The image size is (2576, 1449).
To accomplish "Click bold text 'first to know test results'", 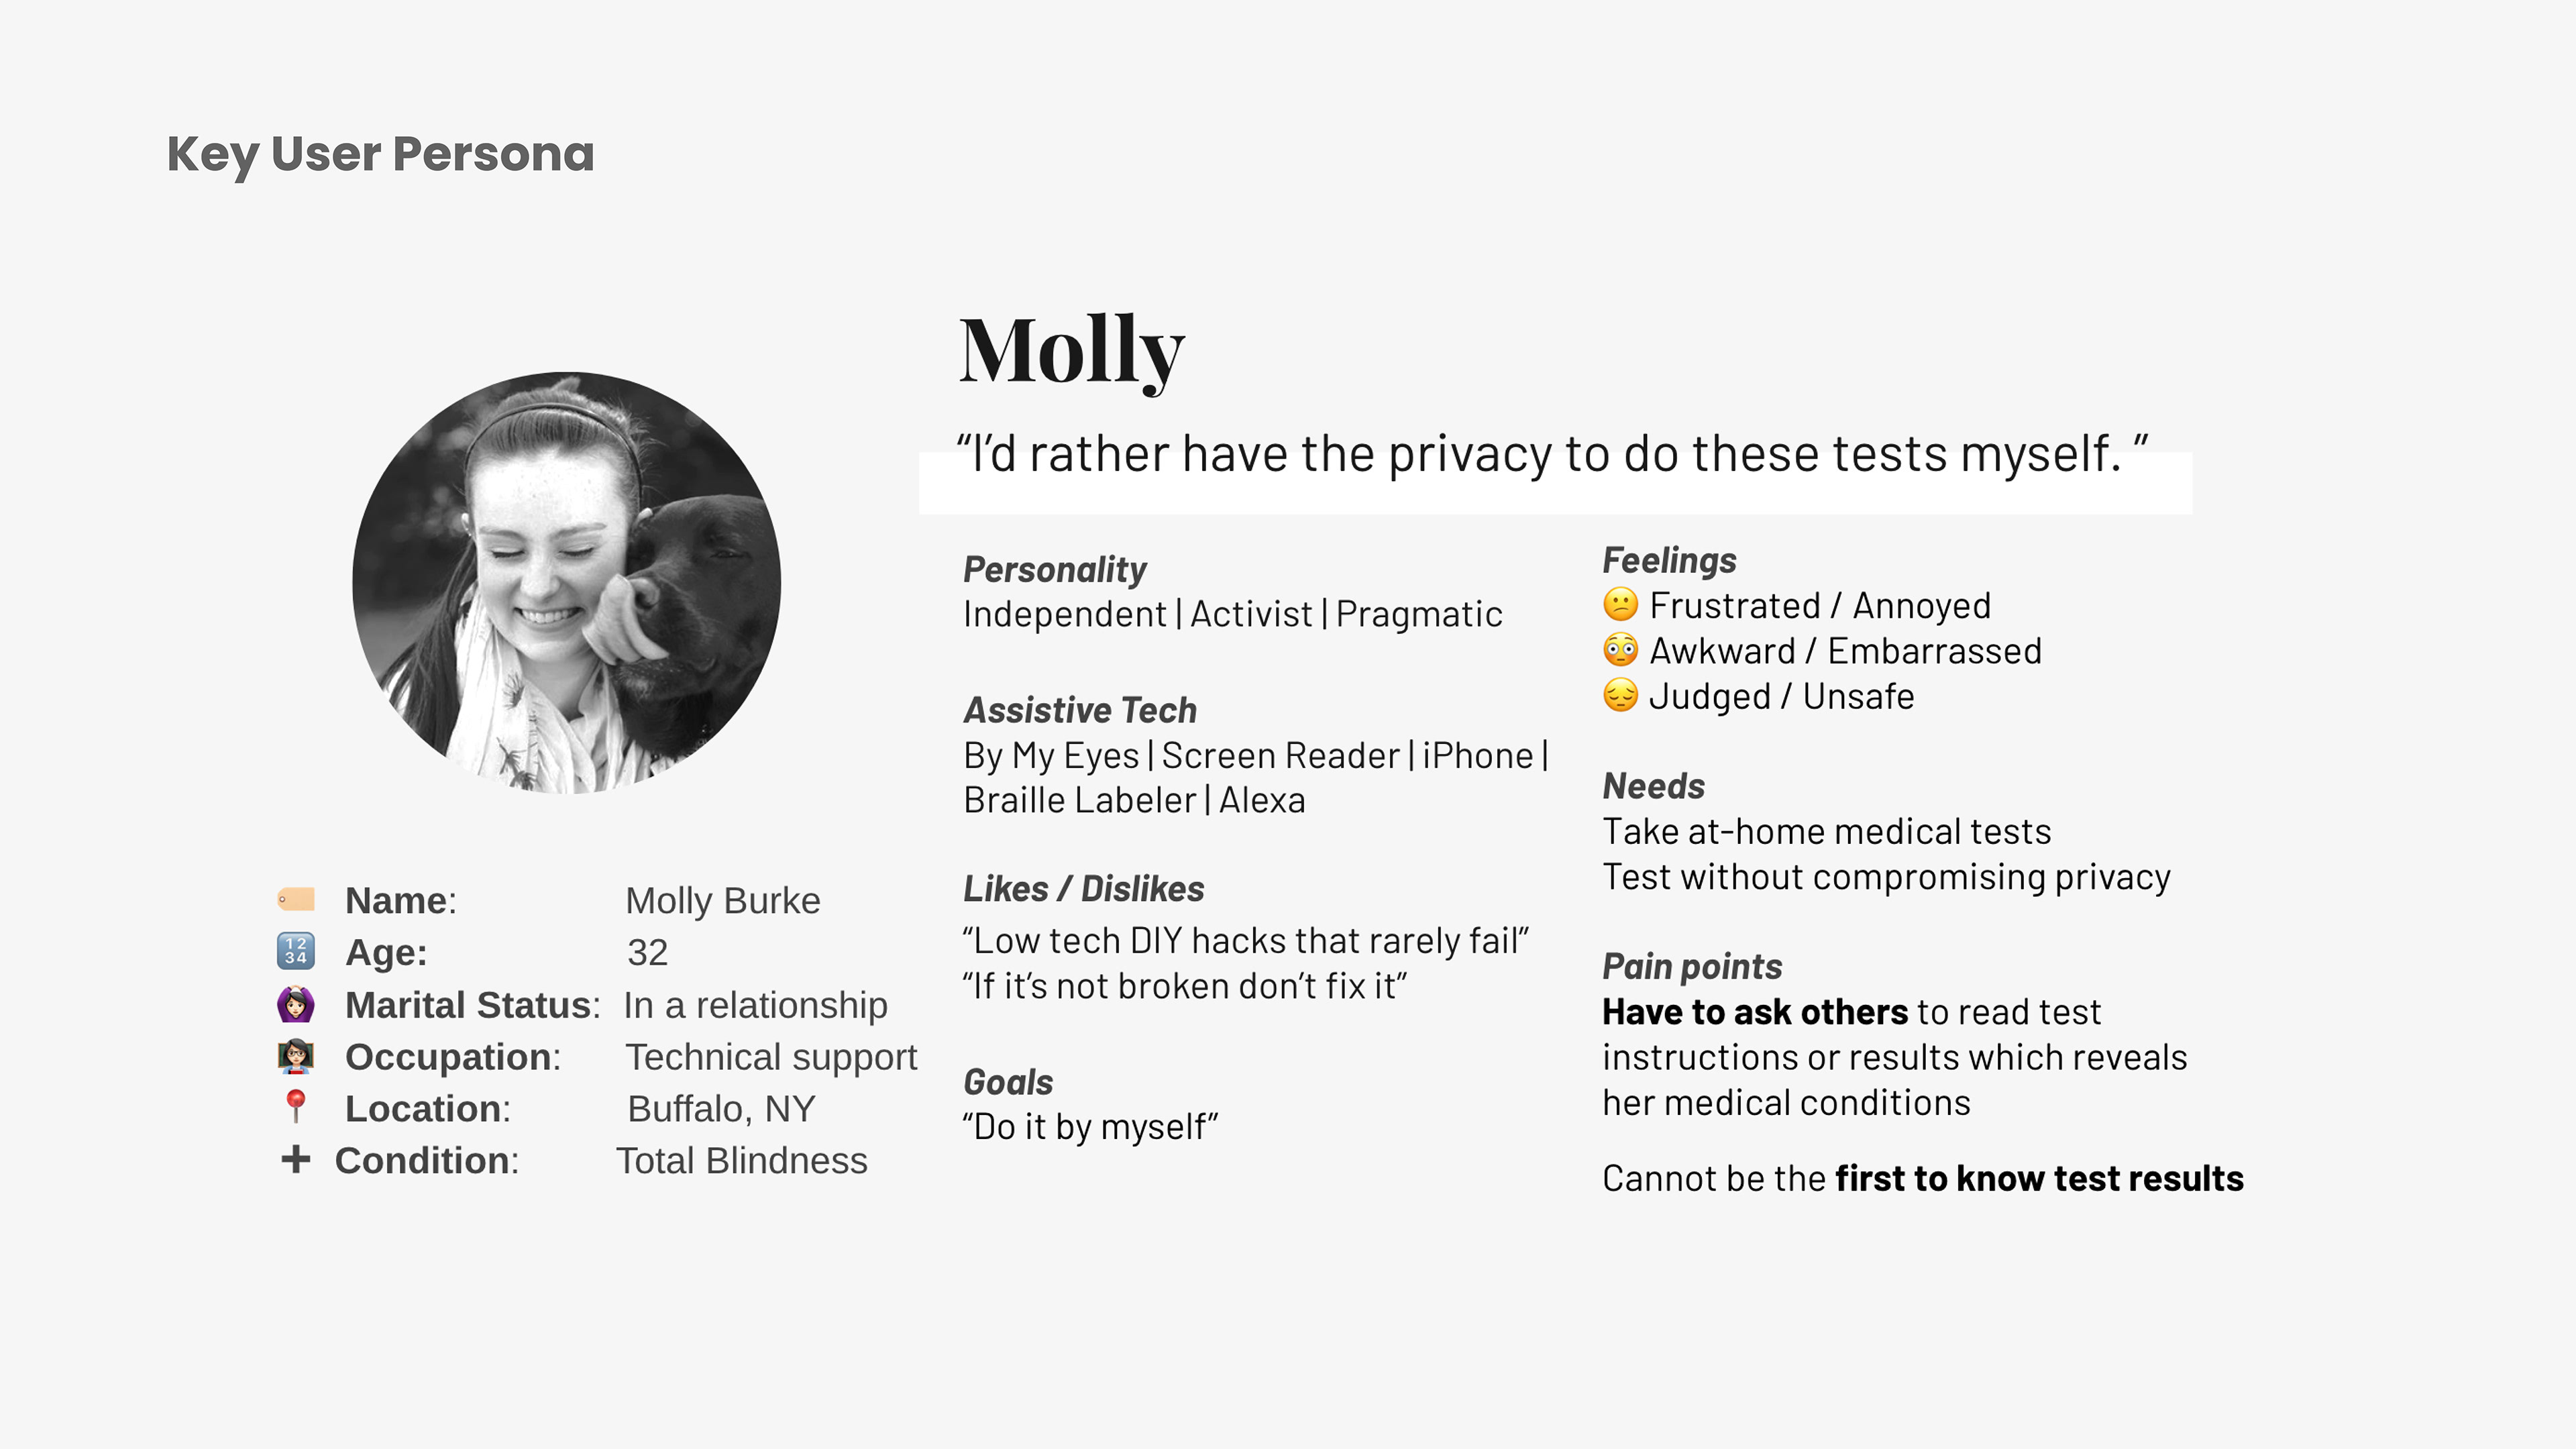I will (x=2039, y=1178).
